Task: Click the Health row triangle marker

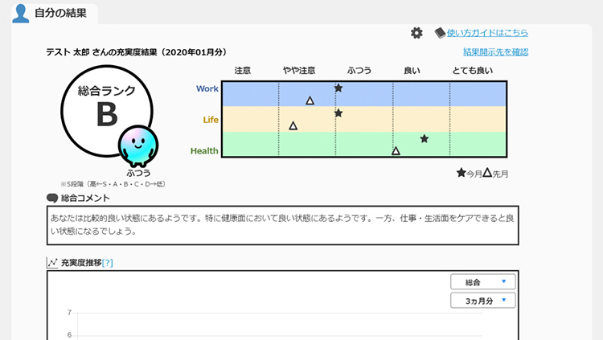Action: (396, 151)
